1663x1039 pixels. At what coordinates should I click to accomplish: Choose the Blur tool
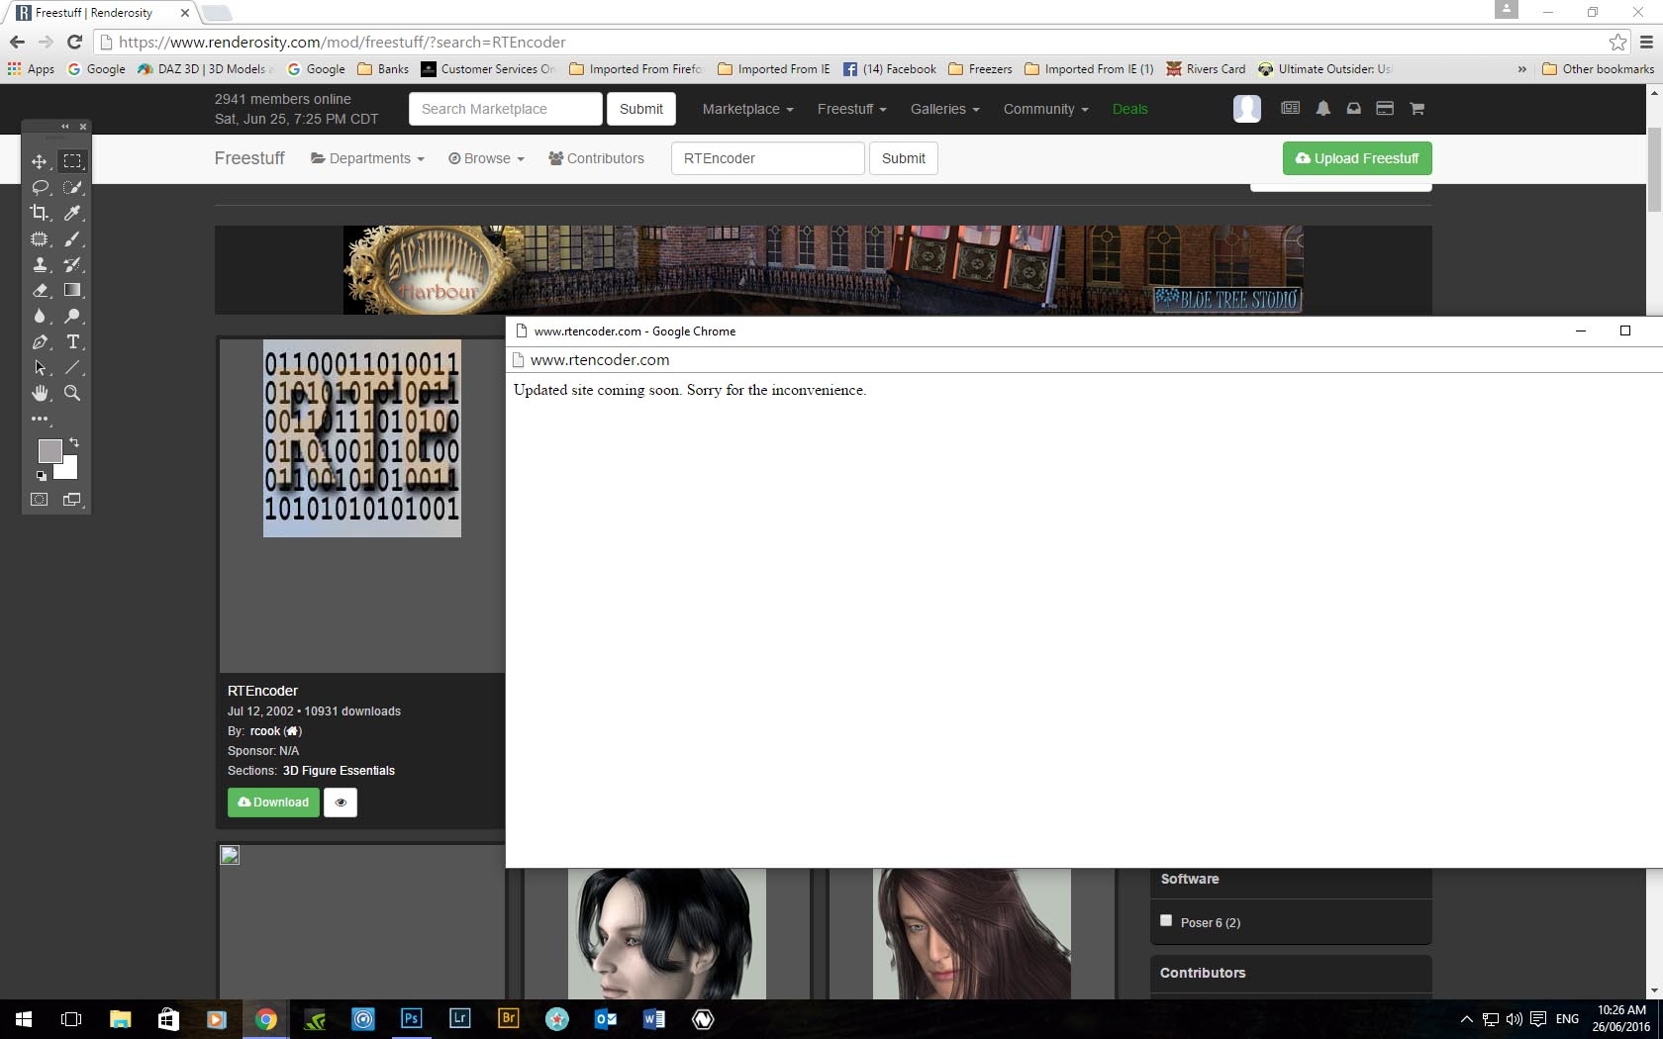[x=40, y=316]
